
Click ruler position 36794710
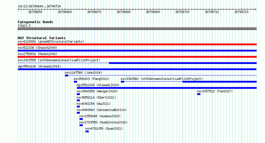pyautogui.click(x=212, y=12)
